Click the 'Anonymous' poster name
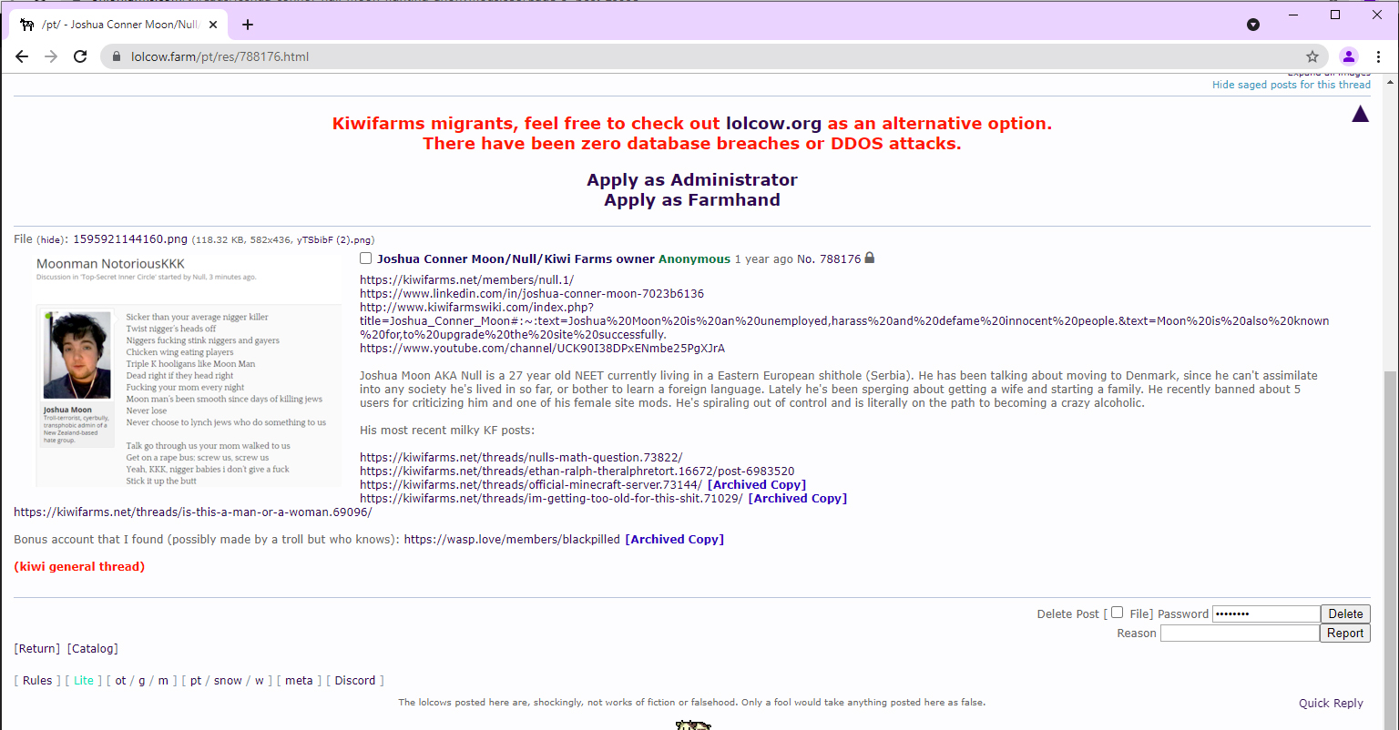Image resolution: width=1399 pixels, height=730 pixels. 695,259
